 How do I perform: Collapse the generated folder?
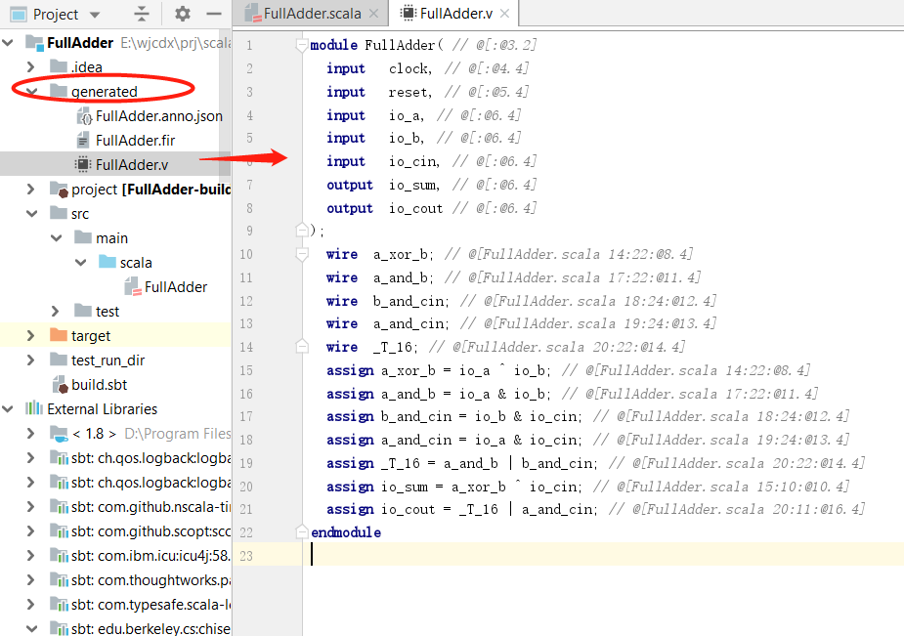tap(31, 92)
